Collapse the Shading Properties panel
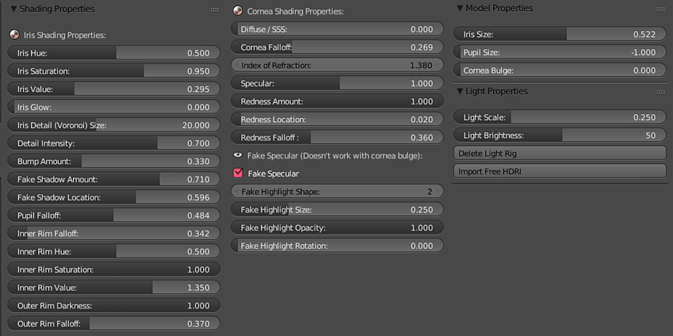Image resolution: width=673 pixels, height=336 pixels. click(x=14, y=9)
